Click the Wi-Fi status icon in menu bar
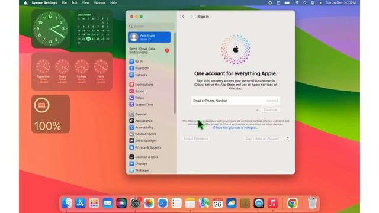The height and width of the screenshot is (213, 379). point(297,3)
